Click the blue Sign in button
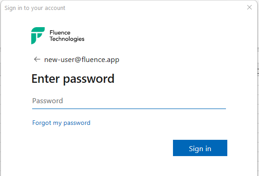The height and width of the screenshot is (176, 259). pyautogui.click(x=200, y=148)
